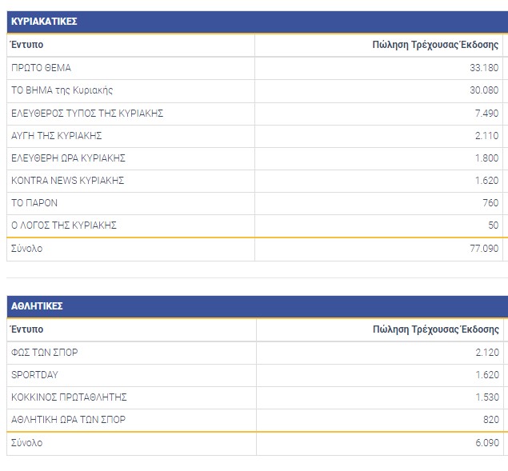Click the SPORTDAY newspaper name
The height and width of the screenshot is (471, 508).
[34, 375]
